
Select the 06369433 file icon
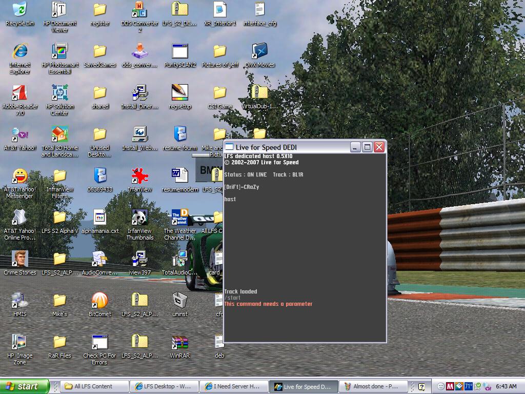point(100,175)
